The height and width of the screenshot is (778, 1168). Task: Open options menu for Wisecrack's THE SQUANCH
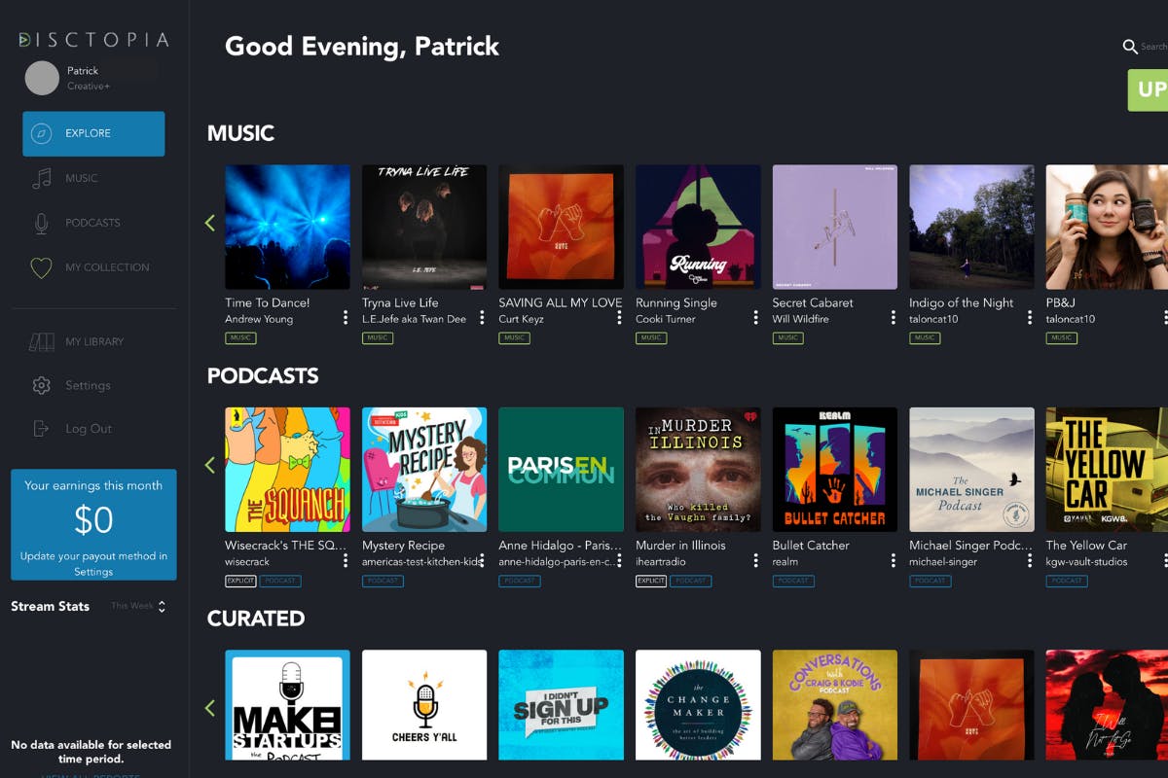pos(345,561)
